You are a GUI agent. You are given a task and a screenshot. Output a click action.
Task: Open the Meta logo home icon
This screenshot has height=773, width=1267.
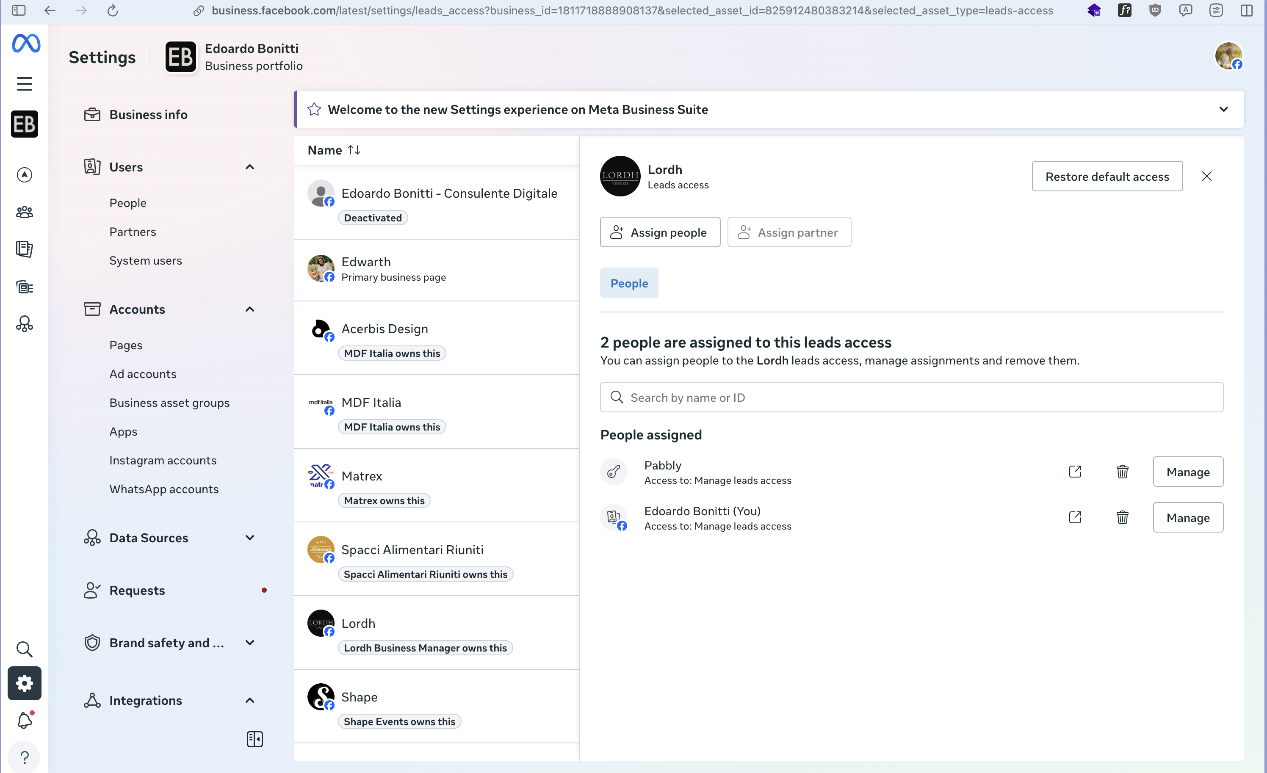coord(26,43)
